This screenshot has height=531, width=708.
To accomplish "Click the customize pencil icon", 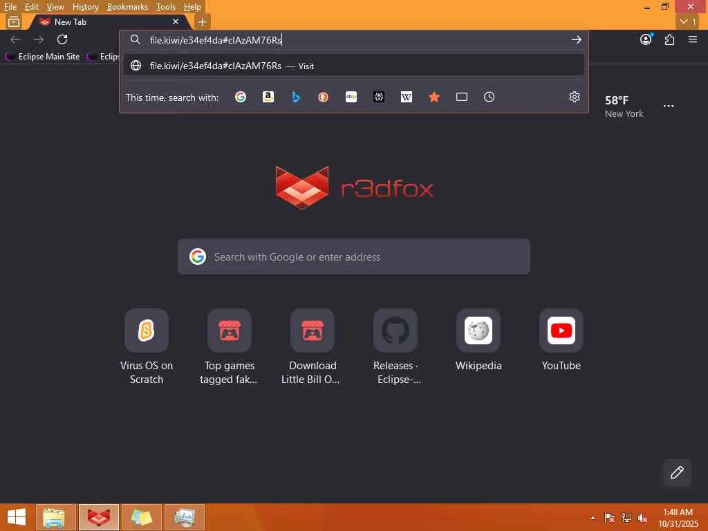I will tap(677, 473).
